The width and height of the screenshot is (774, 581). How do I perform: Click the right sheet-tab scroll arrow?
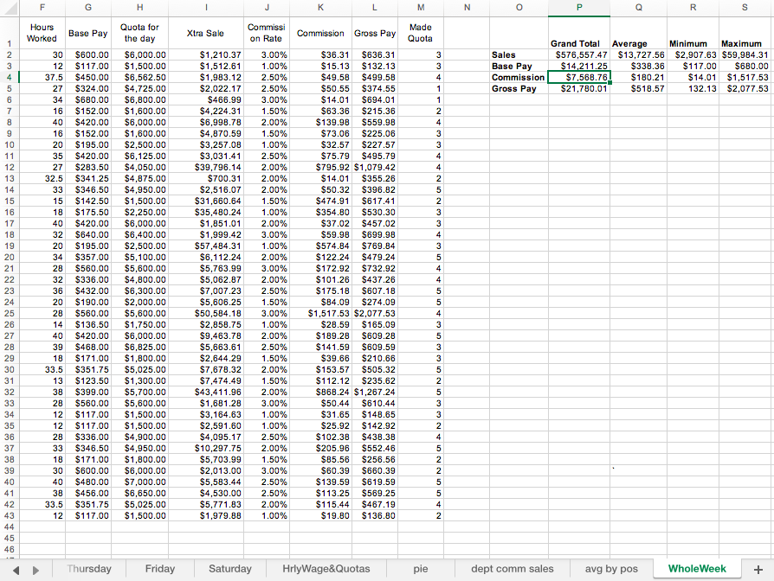coord(35,569)
